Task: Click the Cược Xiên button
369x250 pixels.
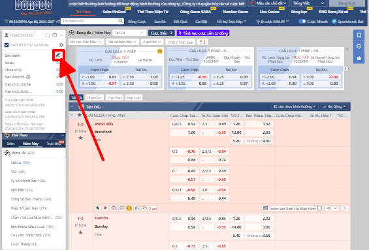Action: (161, 33)
